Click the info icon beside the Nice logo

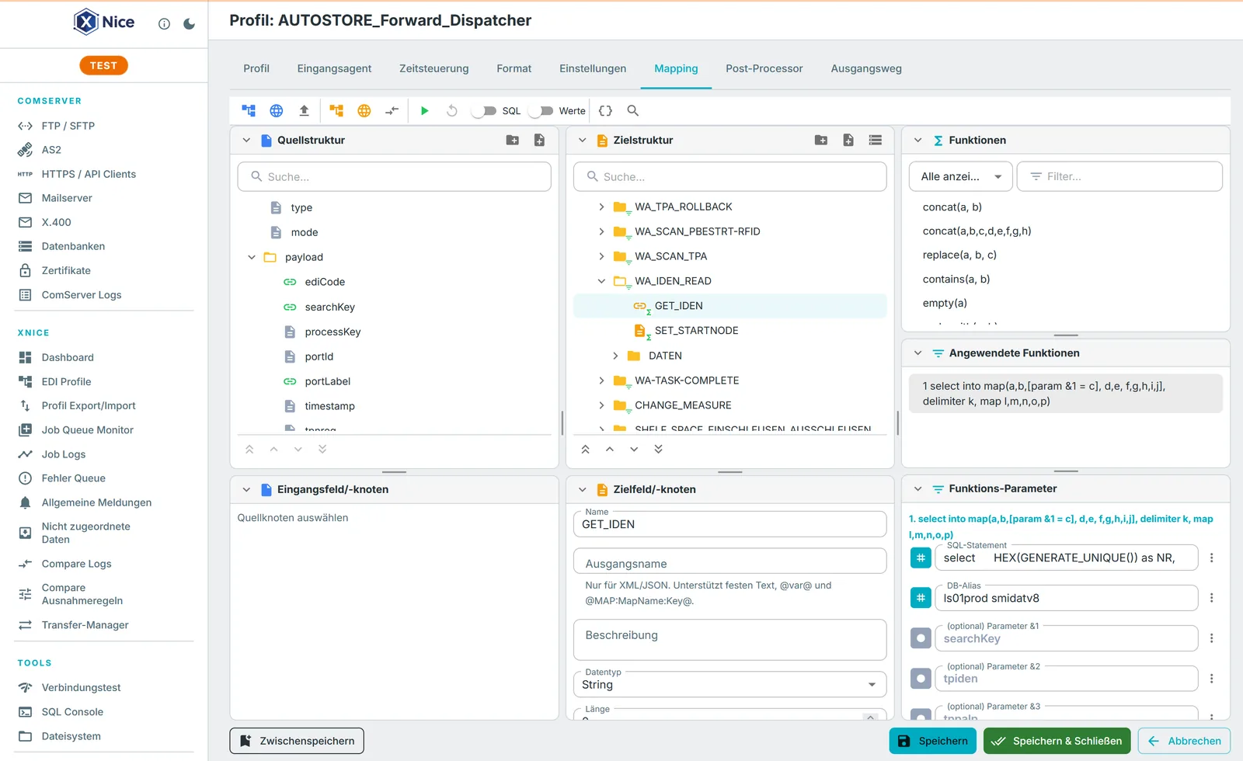click(164, 24)
